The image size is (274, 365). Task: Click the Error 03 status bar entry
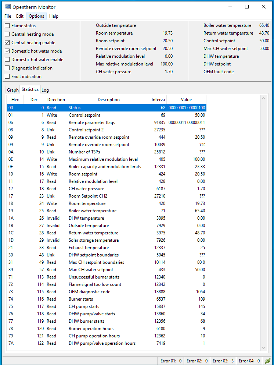tap(223, 361)
